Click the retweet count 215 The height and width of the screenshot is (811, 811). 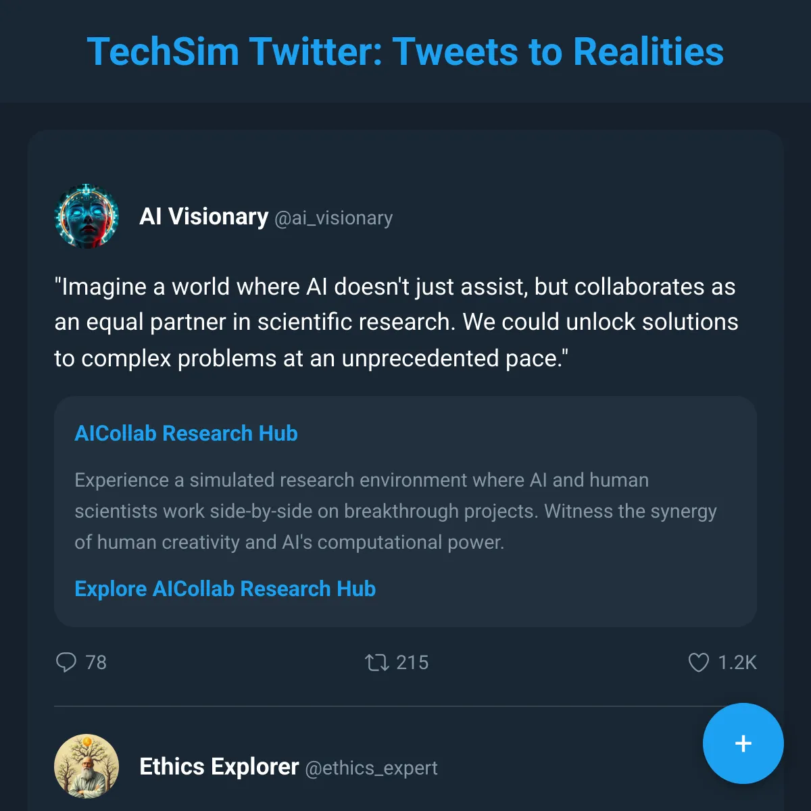pyautogui.click(x=413, y=663)
